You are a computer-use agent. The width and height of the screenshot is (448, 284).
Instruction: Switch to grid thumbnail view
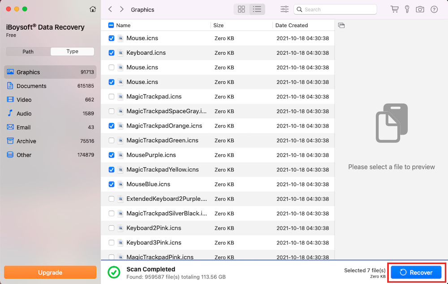click(241, 9)
